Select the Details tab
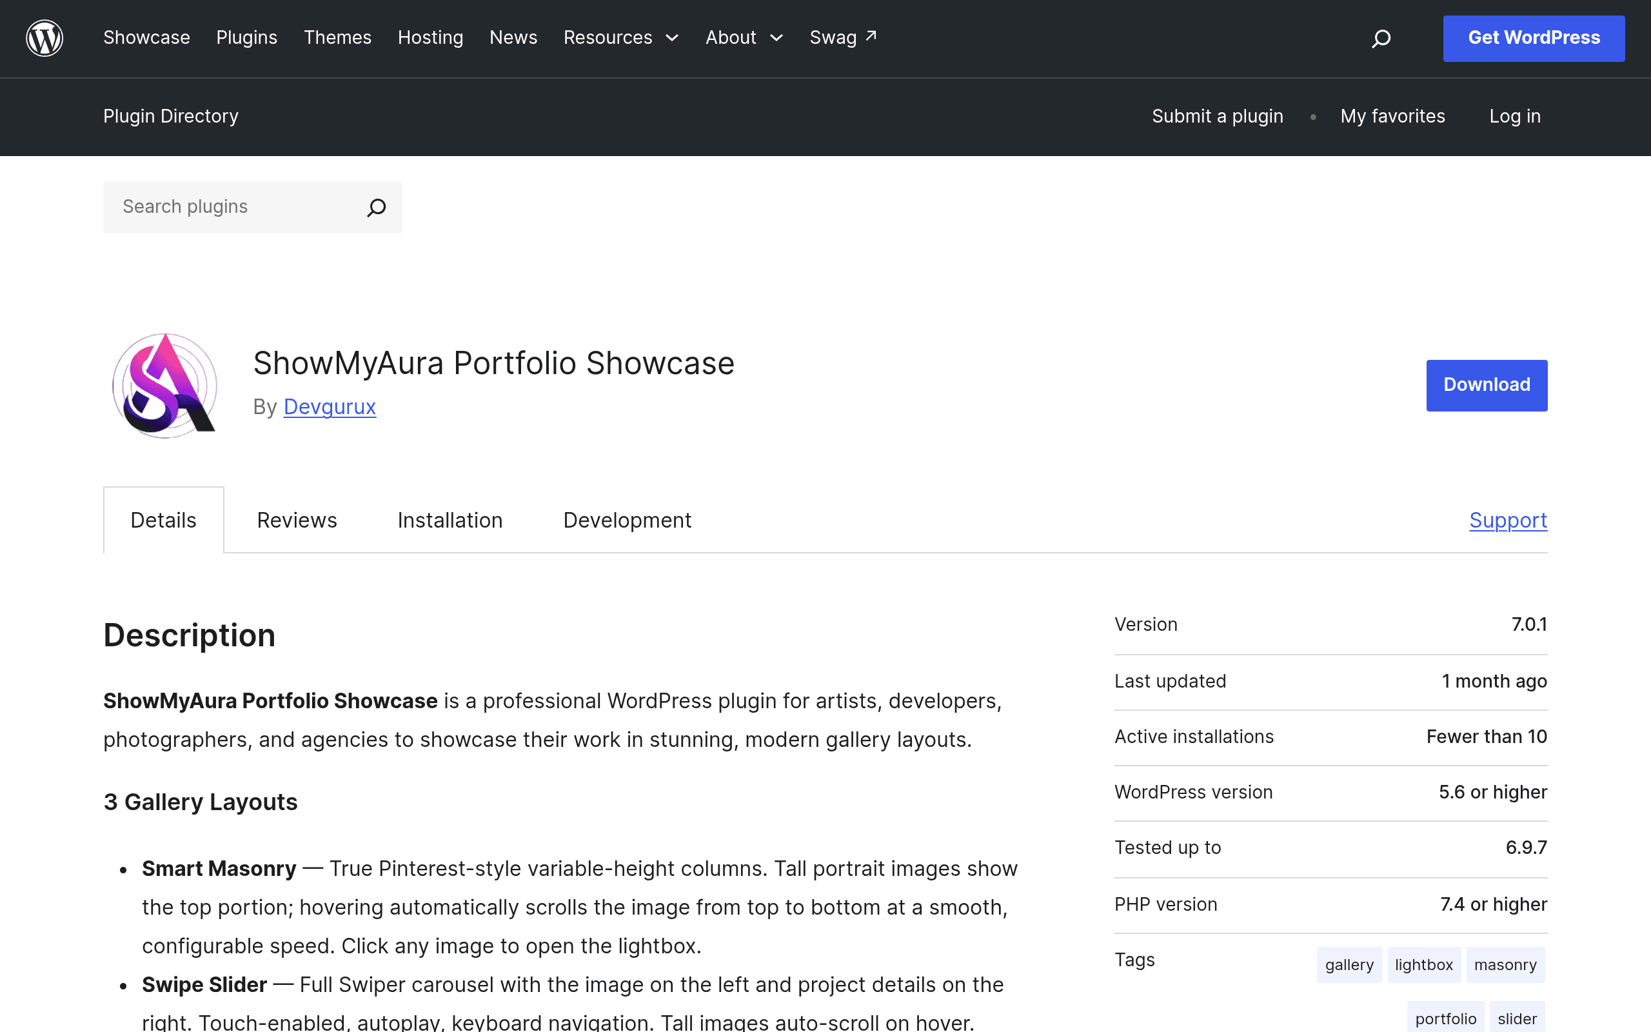Screen dimensions: 1651x1032 pyautogui.click(x=164, y=520)
